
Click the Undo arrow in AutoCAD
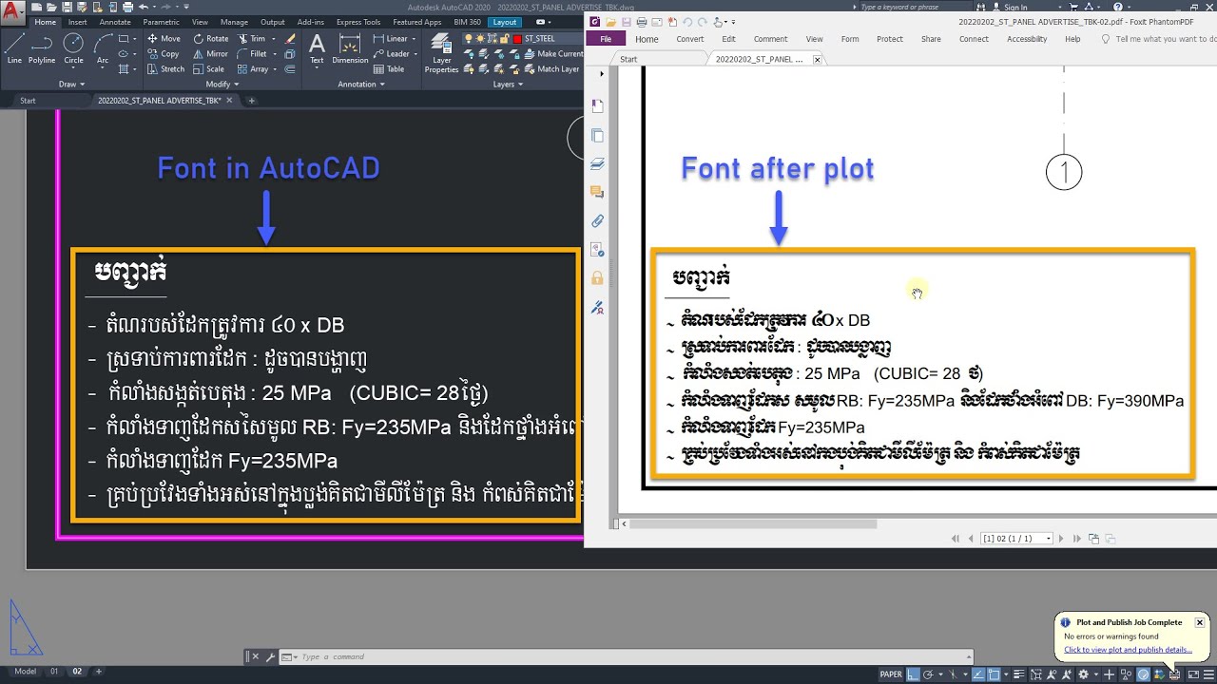coord(144,7)
